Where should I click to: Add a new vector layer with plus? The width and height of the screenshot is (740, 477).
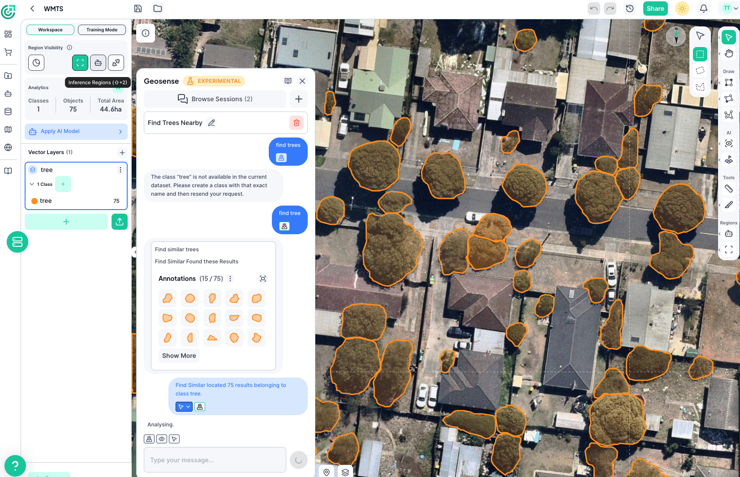click(122, 153)
